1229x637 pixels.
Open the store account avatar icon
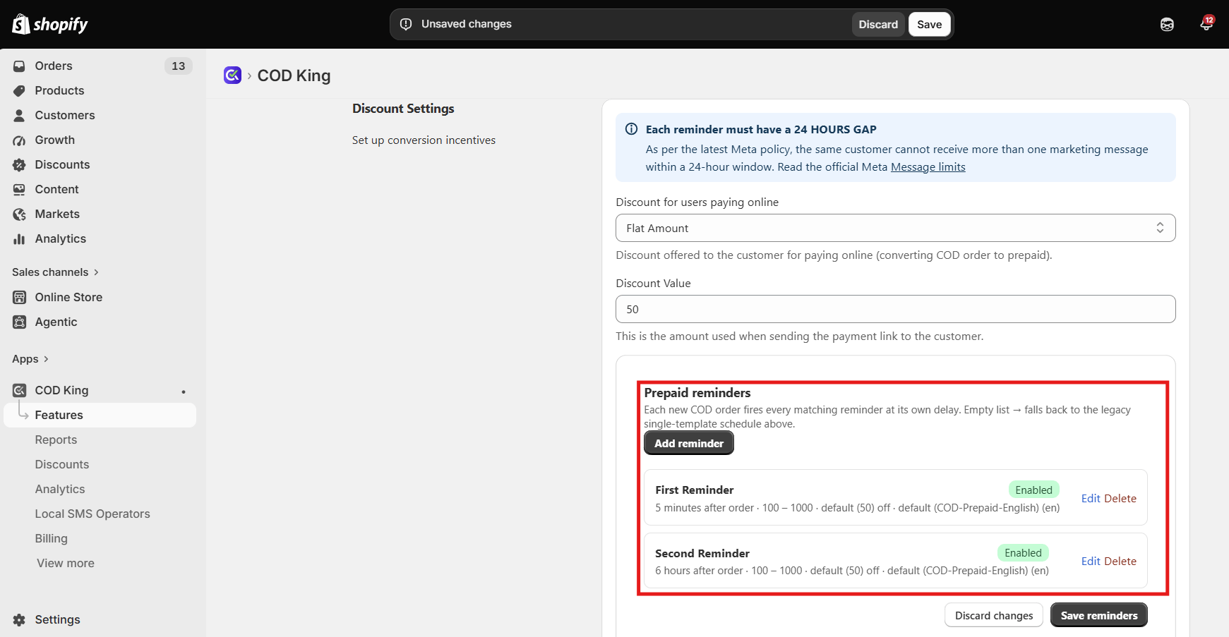coord(1167,25)
